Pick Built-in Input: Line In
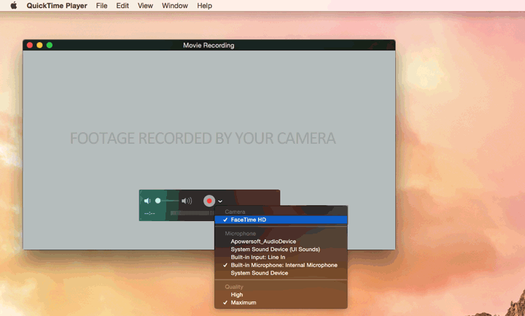 pyautogui.click(x=257, y=257)
